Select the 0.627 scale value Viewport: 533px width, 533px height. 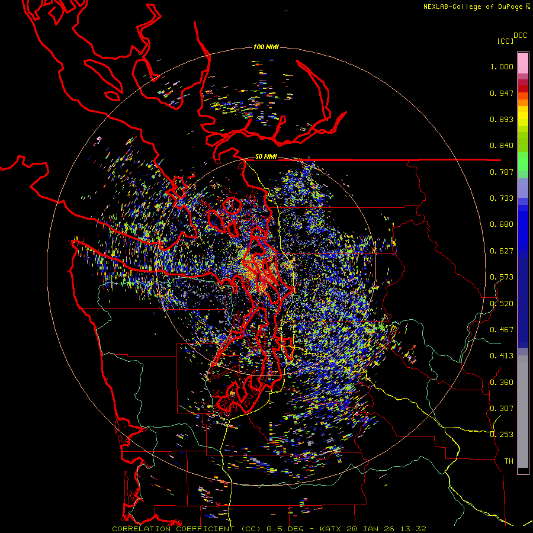tap(502, 251)
